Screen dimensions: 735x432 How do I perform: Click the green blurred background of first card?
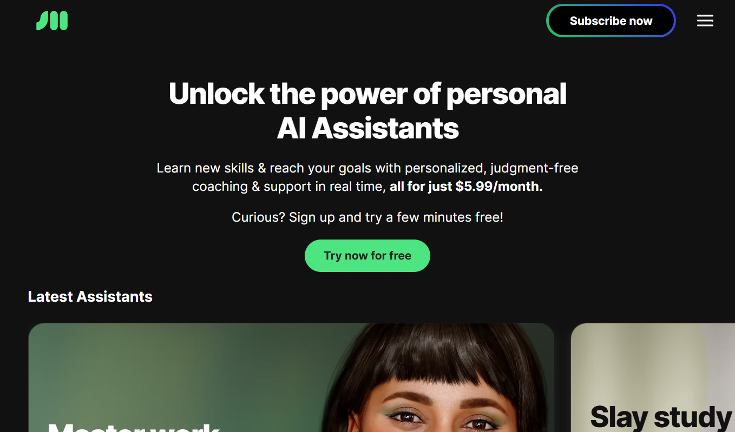(x=162, y=368)
